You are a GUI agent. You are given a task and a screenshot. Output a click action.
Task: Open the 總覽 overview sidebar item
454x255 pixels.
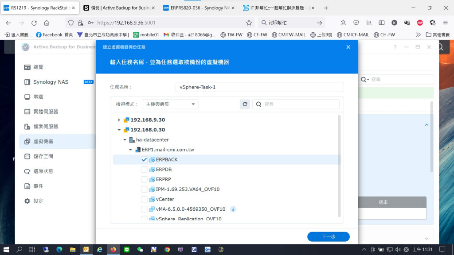57,67
